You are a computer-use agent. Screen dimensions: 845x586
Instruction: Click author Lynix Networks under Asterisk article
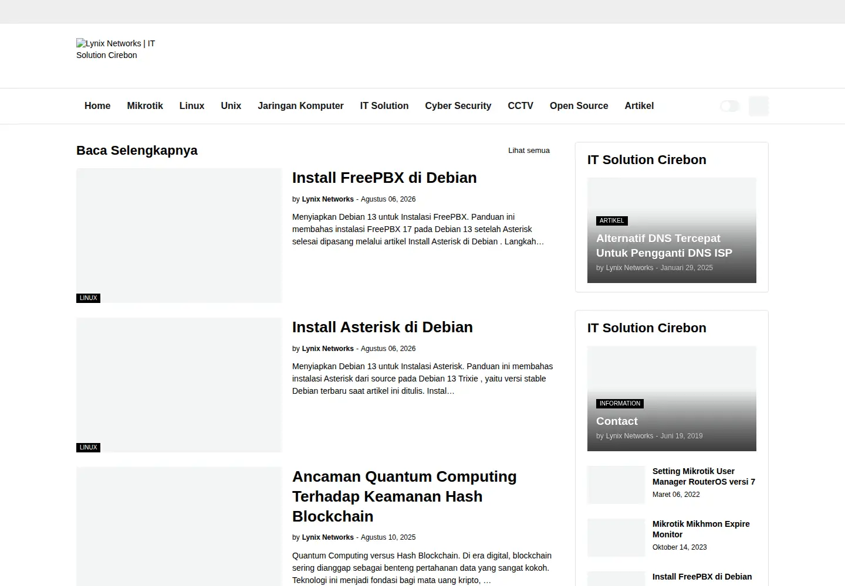pos(327,349)
